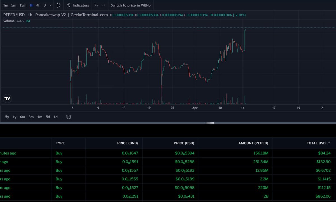
Task: Select the 5m interval tab
Action: (x=13, y=5)
